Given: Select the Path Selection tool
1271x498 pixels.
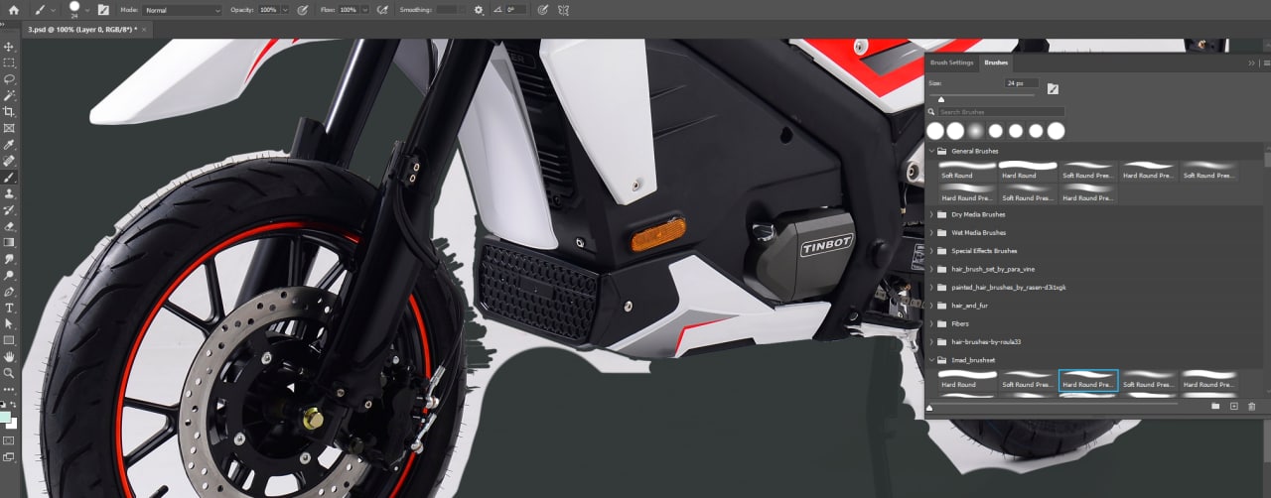Looking at the screenshot, I should pyautogui.click(x=9, y=323).
